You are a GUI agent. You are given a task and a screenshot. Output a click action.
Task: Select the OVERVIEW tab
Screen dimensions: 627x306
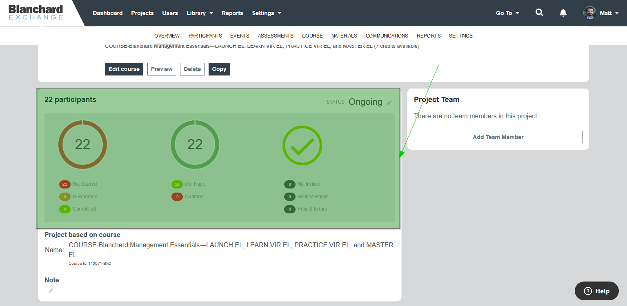(167, 36)
